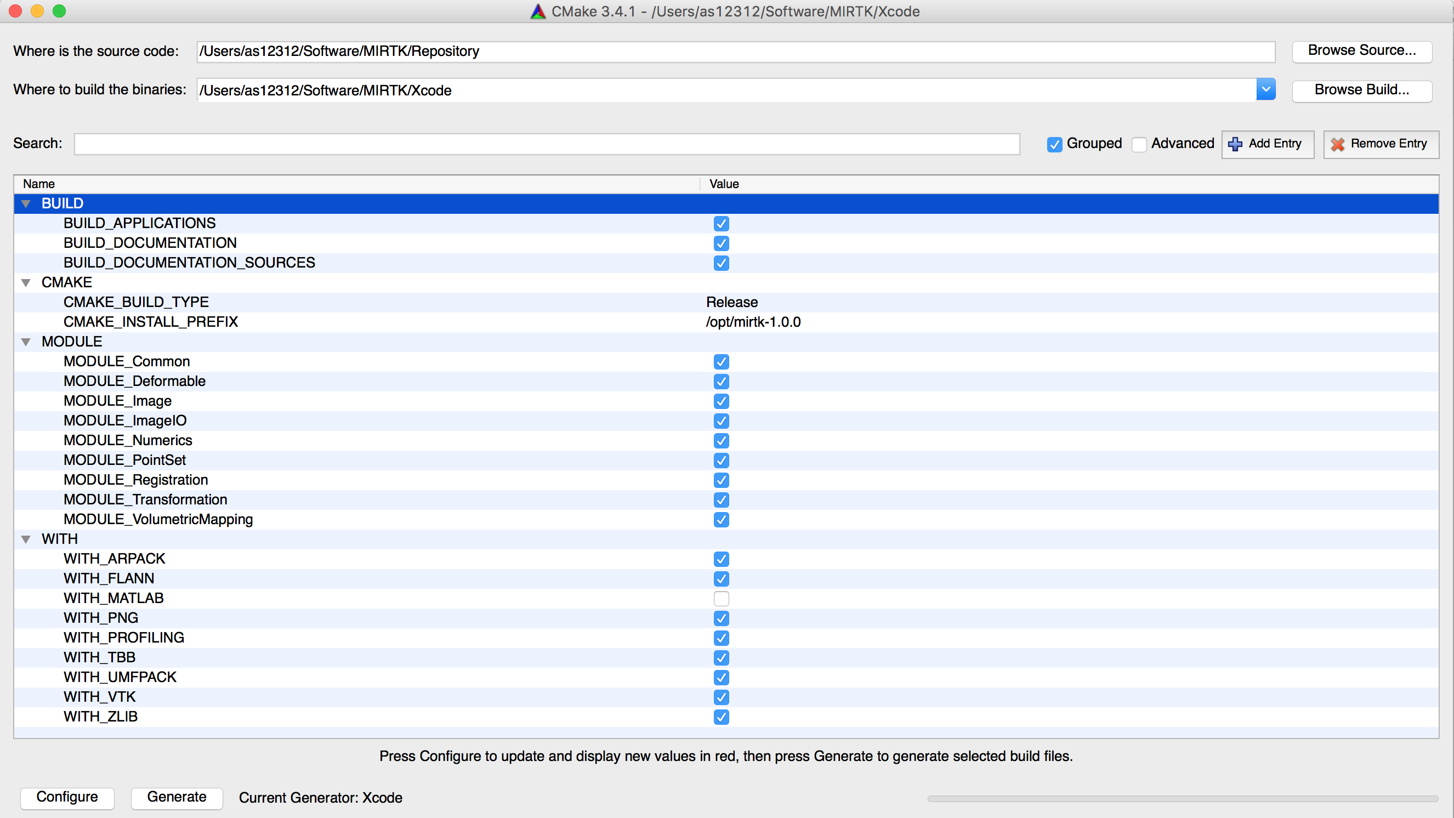Enable the BUILD_DOCUMENTATION_SOURCES toggle

click(x=721, y=263)
